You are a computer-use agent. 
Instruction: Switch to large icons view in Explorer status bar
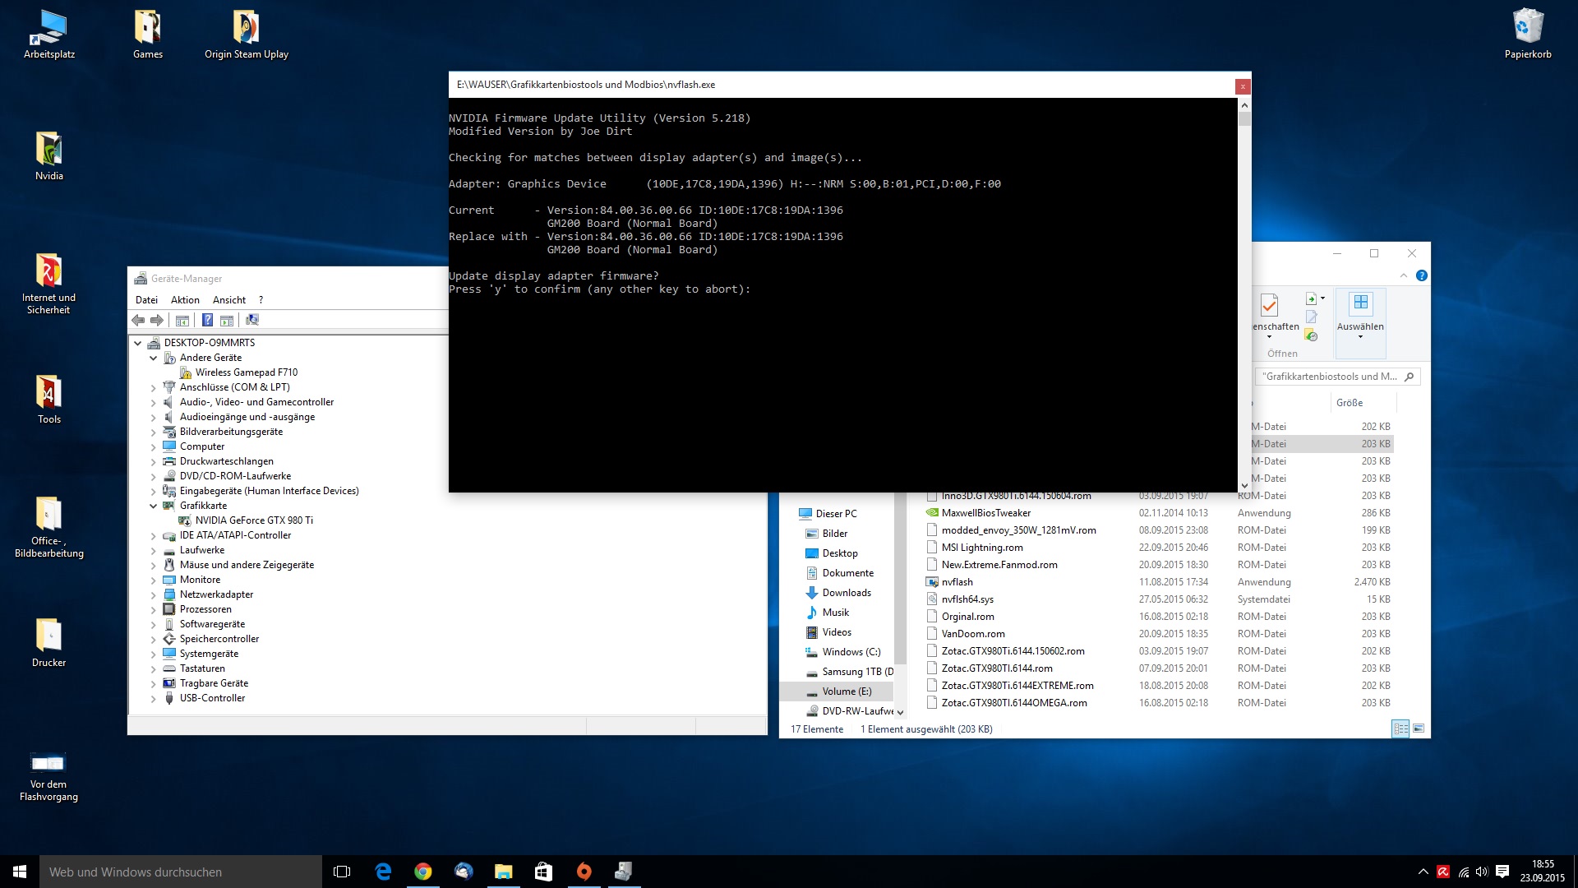click(1419, 728)
